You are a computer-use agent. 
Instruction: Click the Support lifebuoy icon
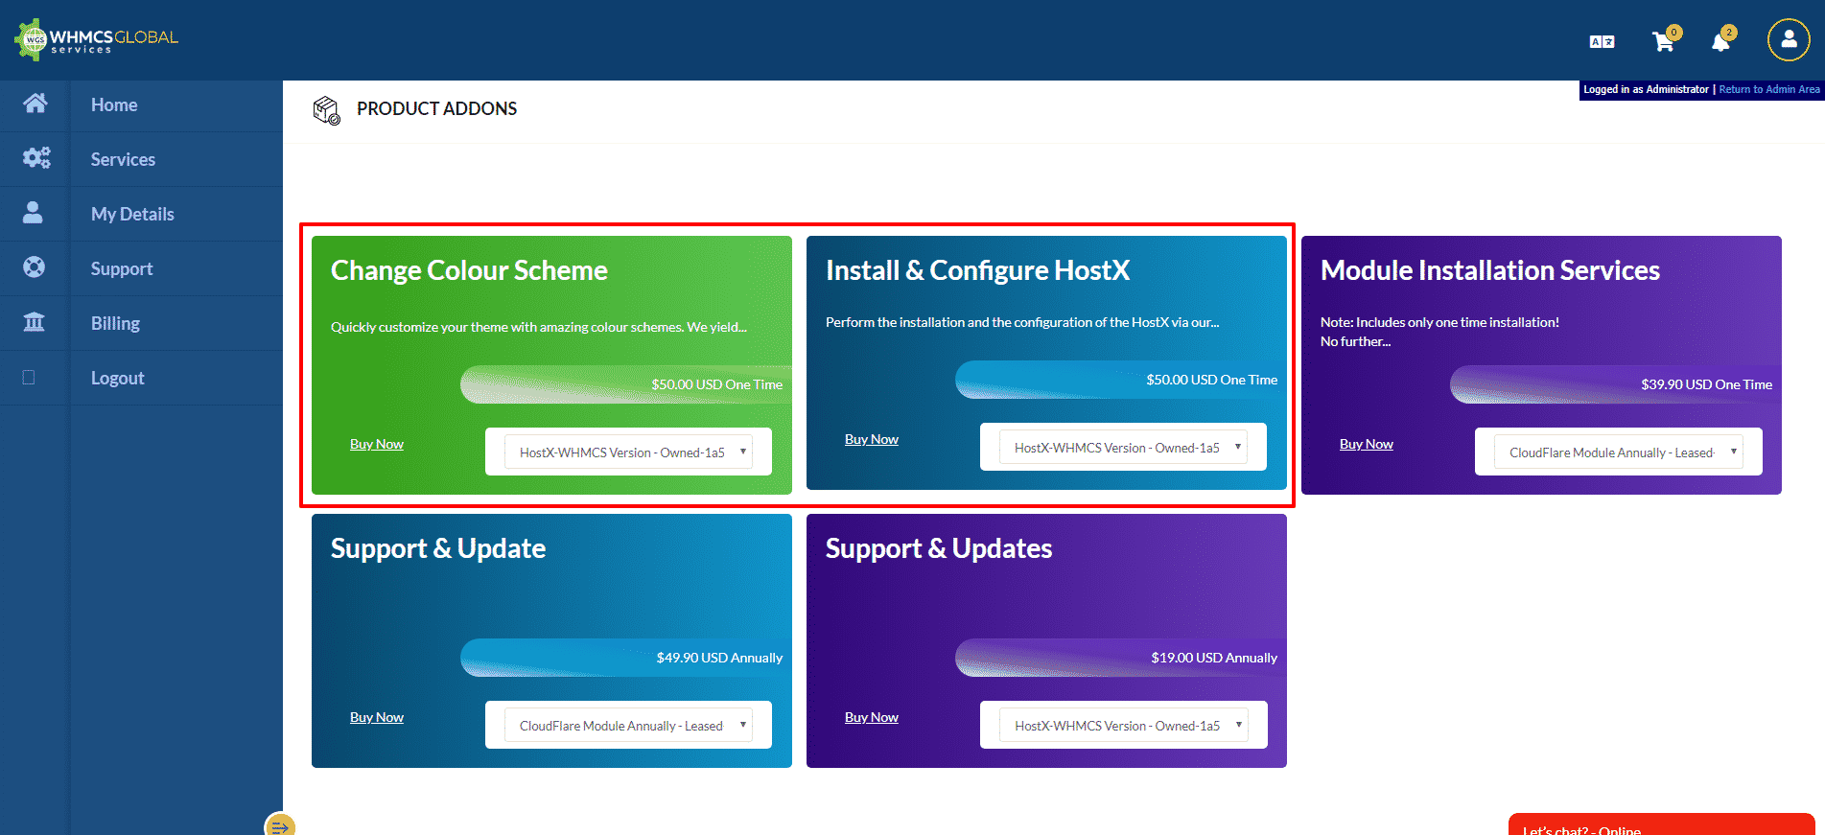[35, 267]
